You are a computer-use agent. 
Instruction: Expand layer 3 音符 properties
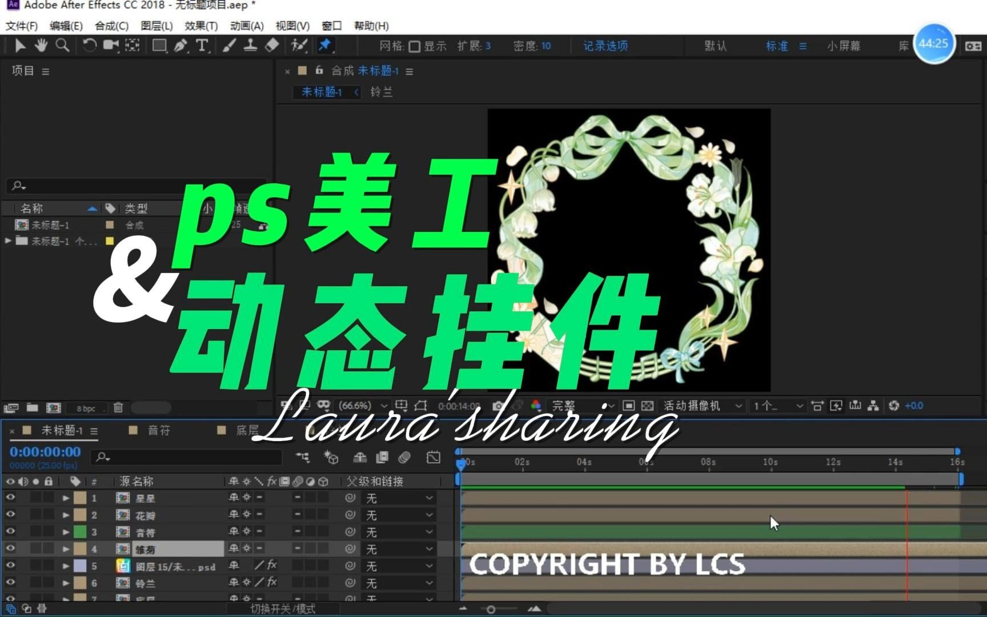click(66, 532)
